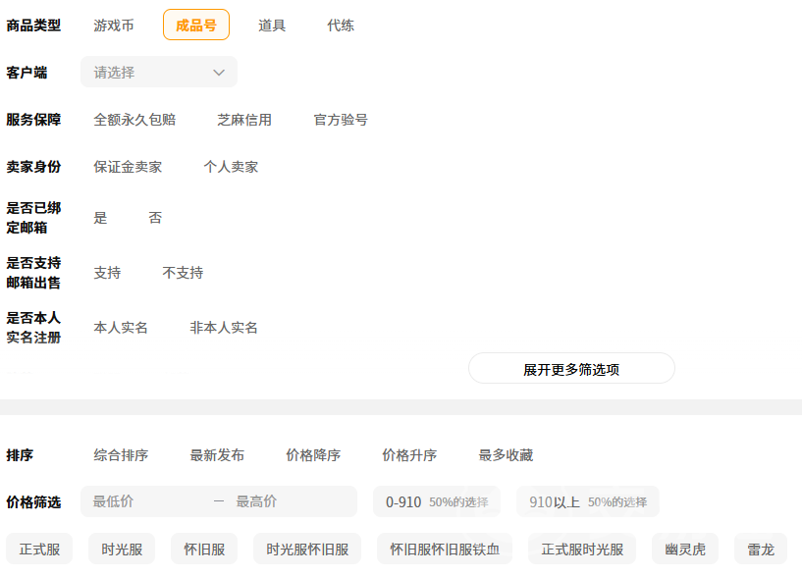Filter by the 怀旧服 server tag

pyautogui.click(x=204, y=550)
